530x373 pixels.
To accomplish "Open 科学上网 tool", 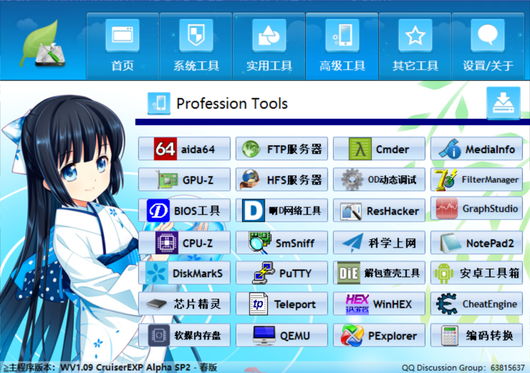I will [379, 243].
